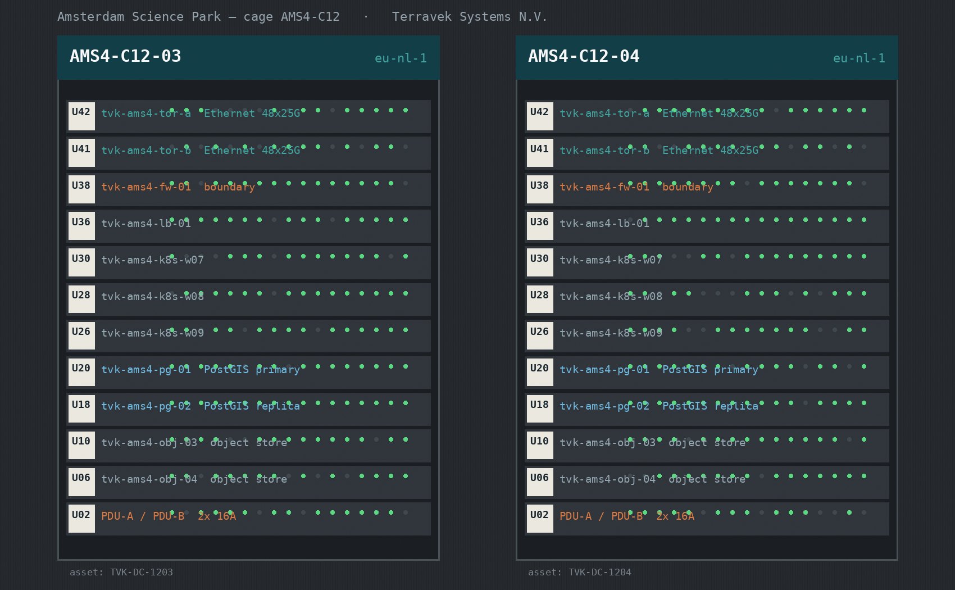Click the Terravek Systems N.V. title text
Screen dimensions: 955x590
point(470,17)
